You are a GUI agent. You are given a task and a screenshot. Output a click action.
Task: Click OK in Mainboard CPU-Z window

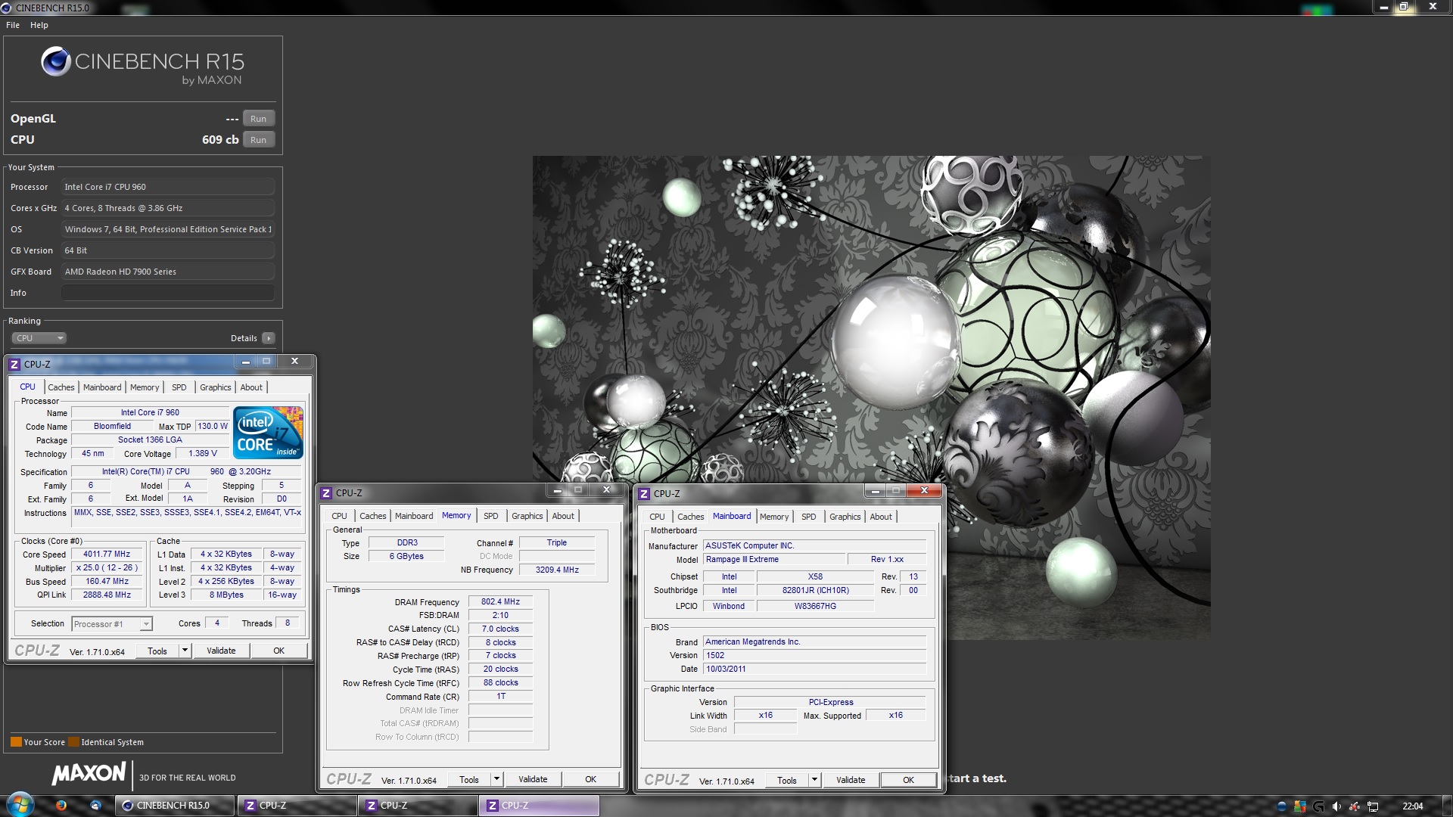click(x=909, y=780)
